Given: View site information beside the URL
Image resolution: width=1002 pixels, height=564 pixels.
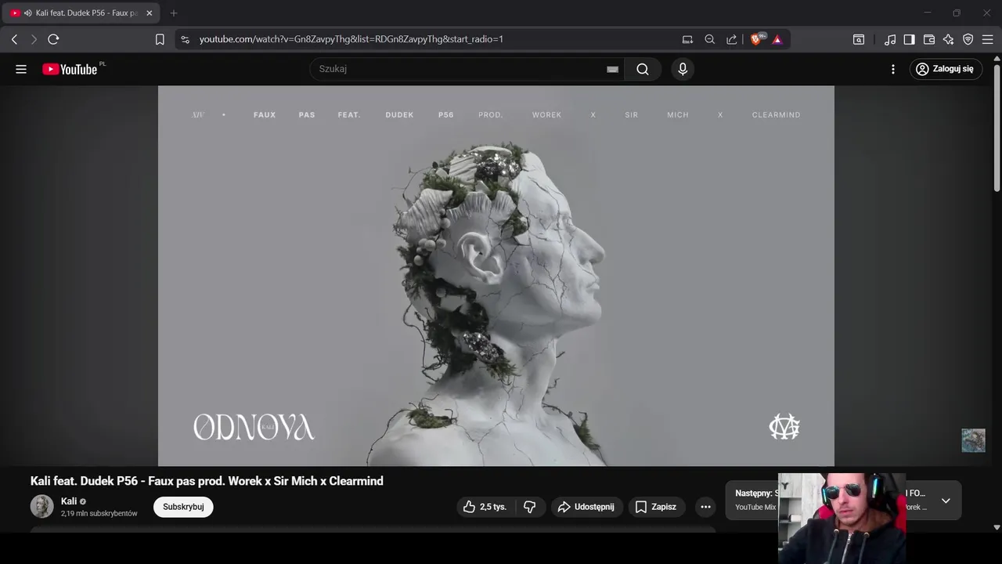Looking at the screenshot, I should point(185,39).
